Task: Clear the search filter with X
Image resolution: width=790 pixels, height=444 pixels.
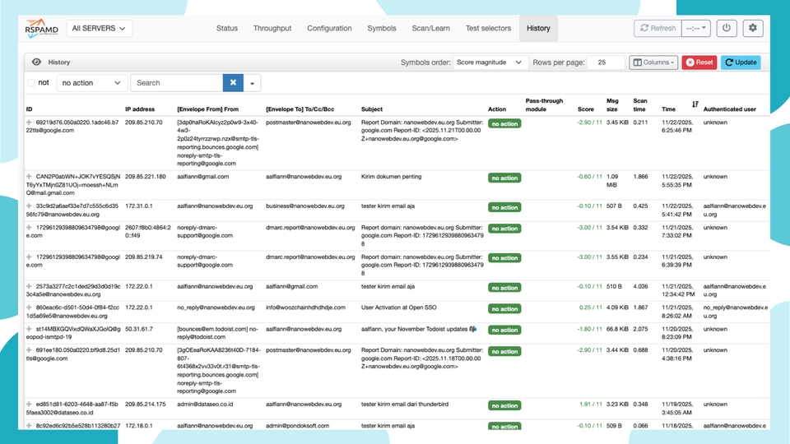Action: 234,83
